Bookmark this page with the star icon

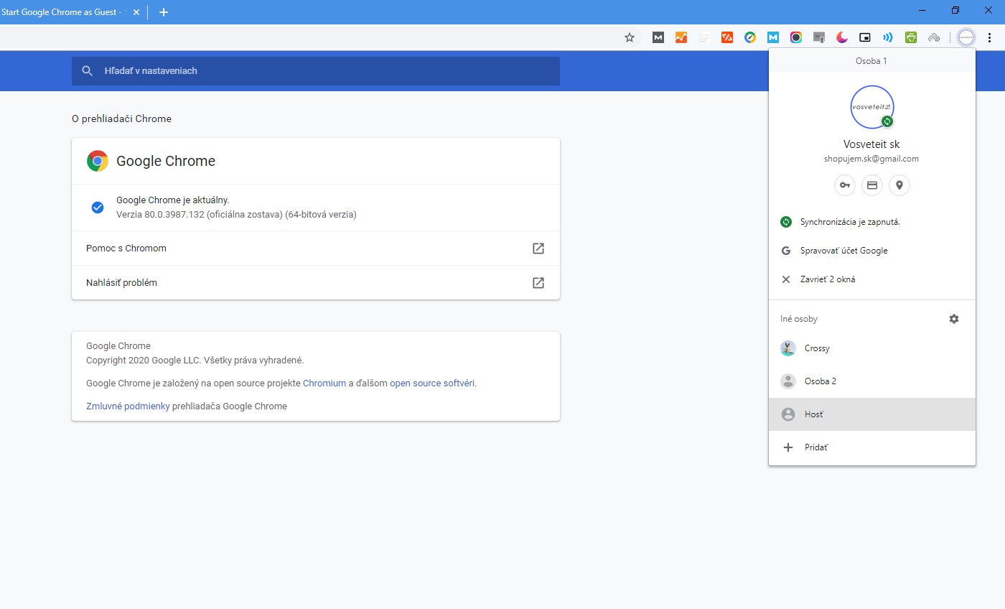coord(630,37)
